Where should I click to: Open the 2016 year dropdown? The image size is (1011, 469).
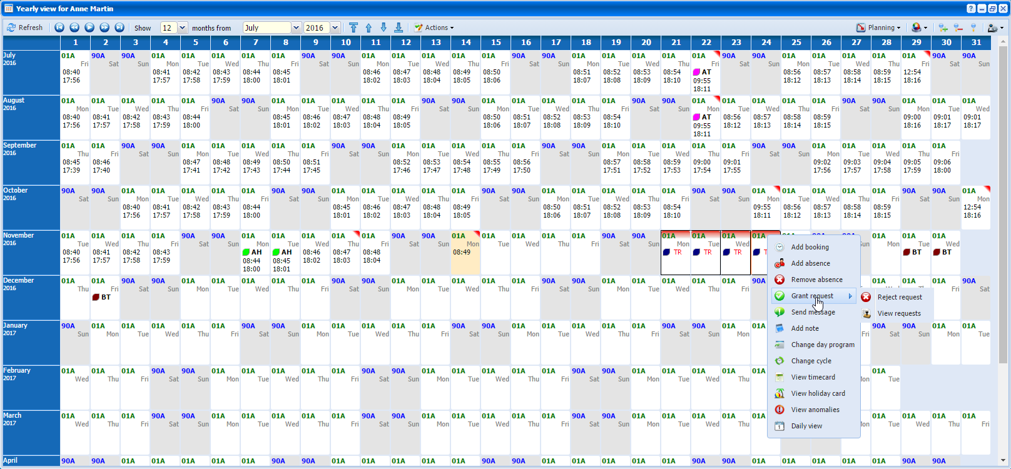coord(335,28)
